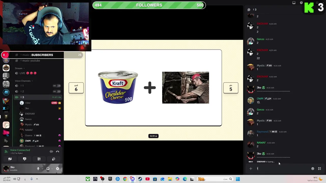Click the screen share button
This screenshot has width=326, height=183.
[x=24, y=159]
